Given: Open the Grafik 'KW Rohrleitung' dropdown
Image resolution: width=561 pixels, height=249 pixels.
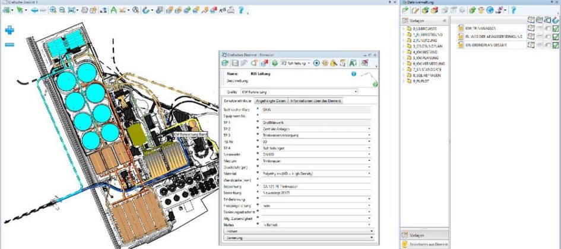Looking at the screenshot, I should [356, 92].
